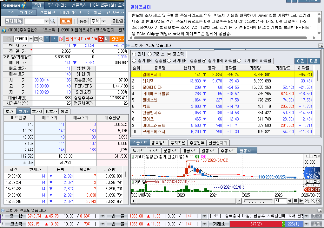Click the red '환' badge
This screenshot has width=324, height=228.
click(101, 39)
